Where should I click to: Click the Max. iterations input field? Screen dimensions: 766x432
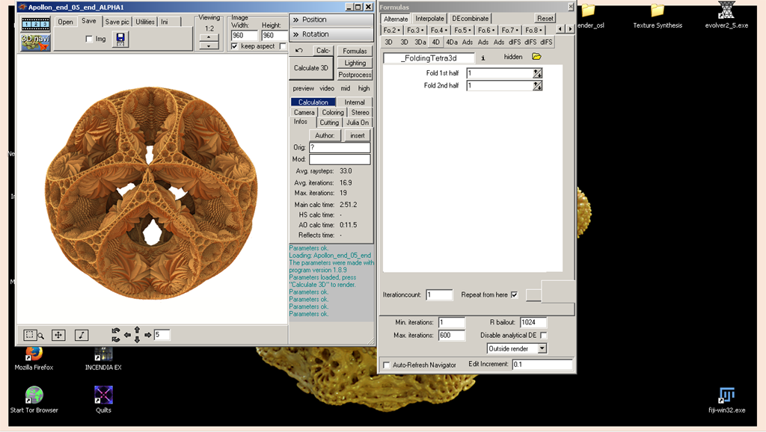[x=451, y=336]
